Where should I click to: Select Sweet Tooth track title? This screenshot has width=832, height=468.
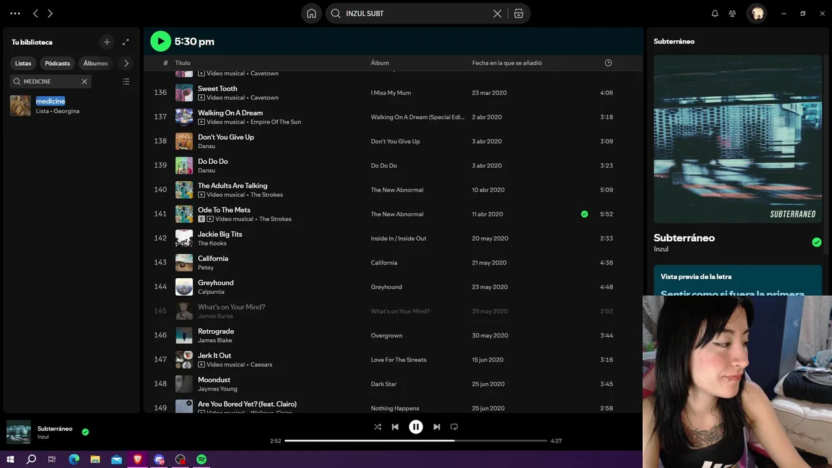pos(218,88)
